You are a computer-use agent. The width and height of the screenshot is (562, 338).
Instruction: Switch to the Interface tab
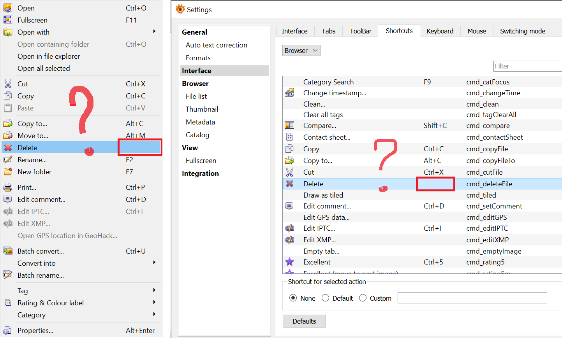tap(294, 31)
